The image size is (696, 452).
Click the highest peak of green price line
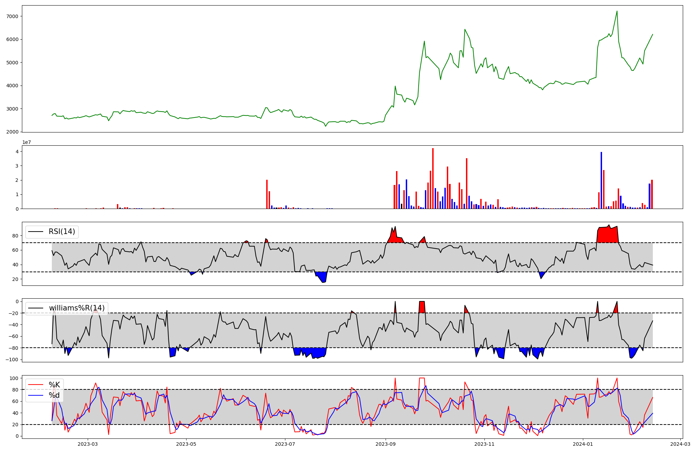[x=617, y=11]
